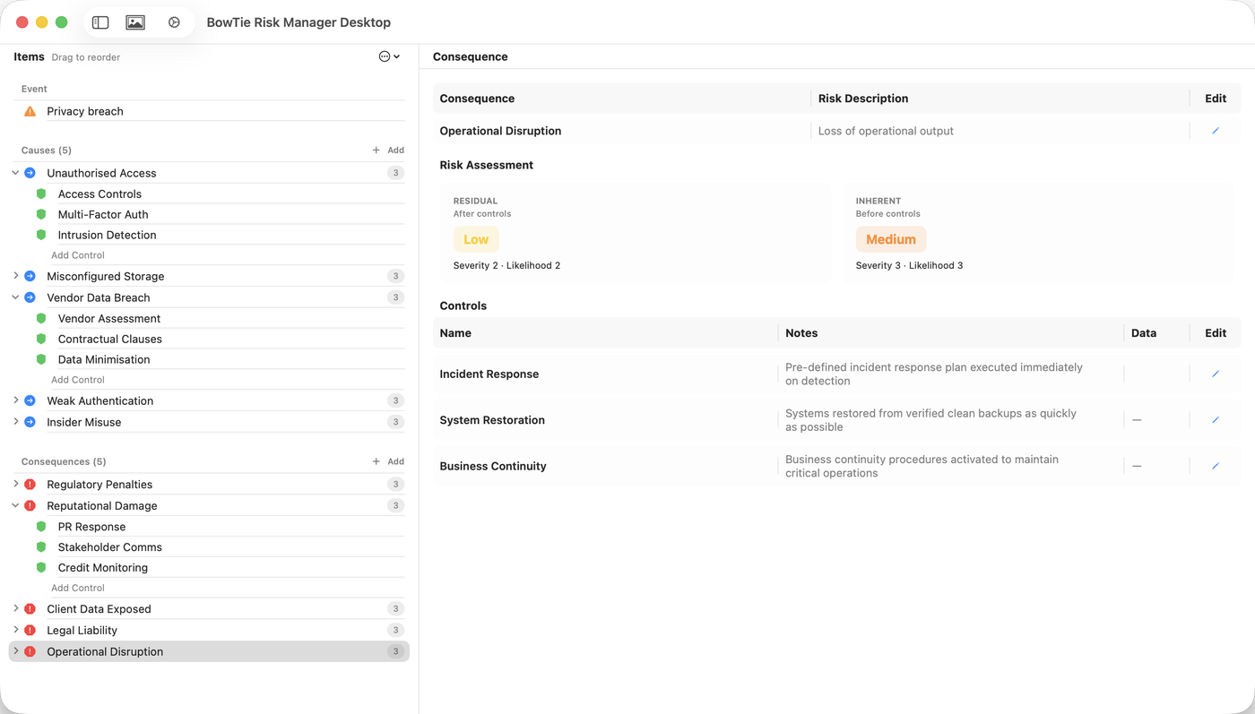Click the Privacy breach warning triangle icon
This screenshot has height=714, width=1255.
click(x=30, y=111)
